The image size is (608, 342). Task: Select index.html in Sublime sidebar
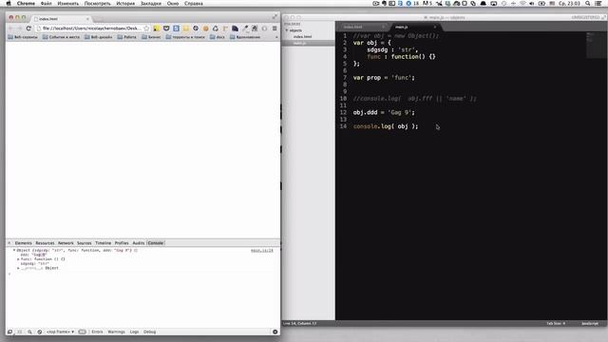coord(302,36)
